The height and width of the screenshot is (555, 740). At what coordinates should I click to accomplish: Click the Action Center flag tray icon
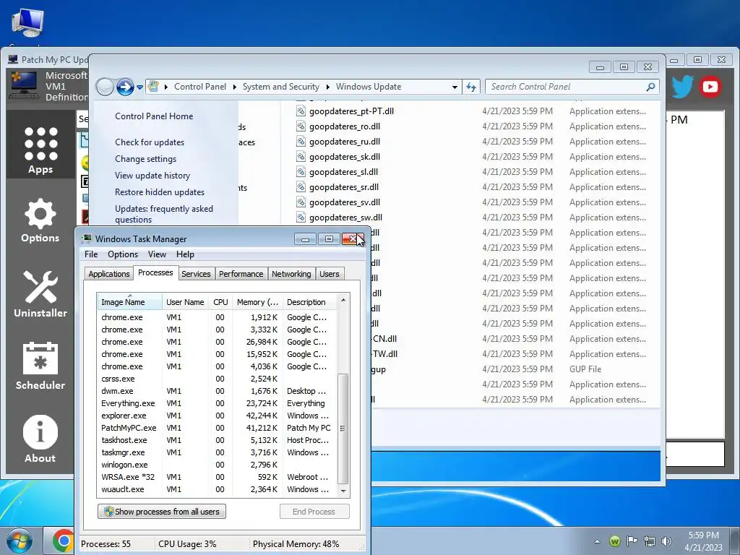pos(632,541)
